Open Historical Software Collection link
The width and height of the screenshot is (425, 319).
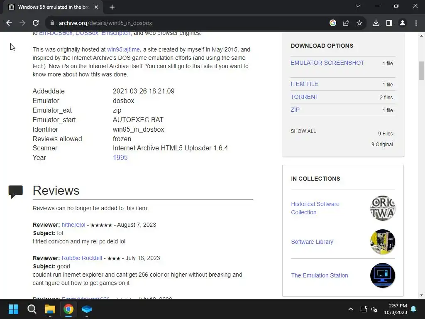[x=315, y=208]
